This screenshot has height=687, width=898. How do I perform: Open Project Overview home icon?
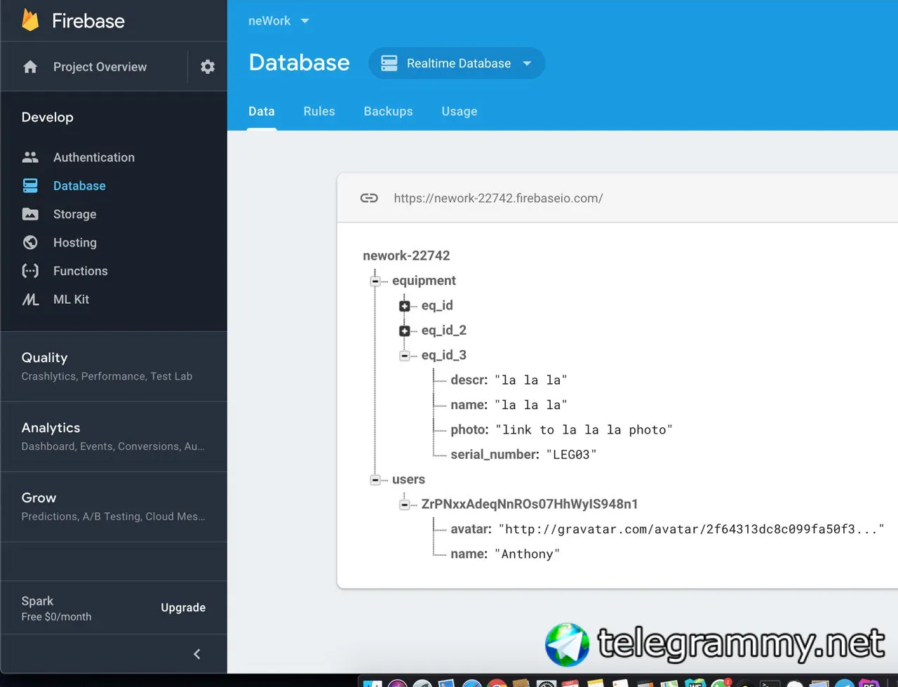(30, 67)
